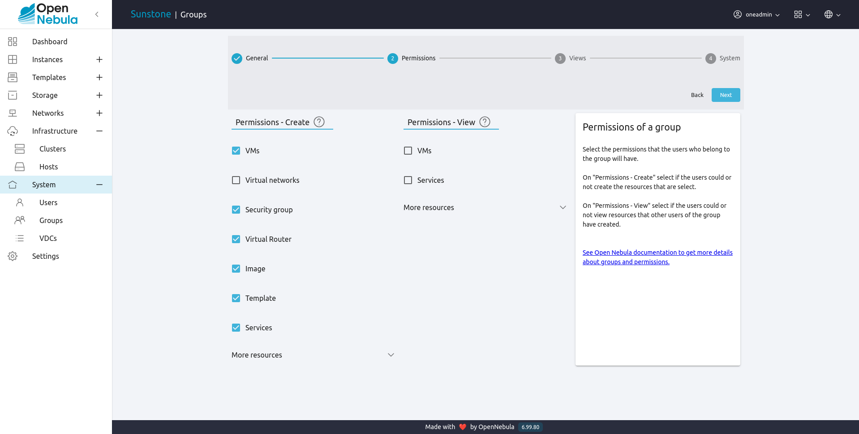Image resolution: width=859 pixels, height=434 pixels.
Task: Check VMs under Permissions - View
Action: pyautogui.click(x=408, y=151)
